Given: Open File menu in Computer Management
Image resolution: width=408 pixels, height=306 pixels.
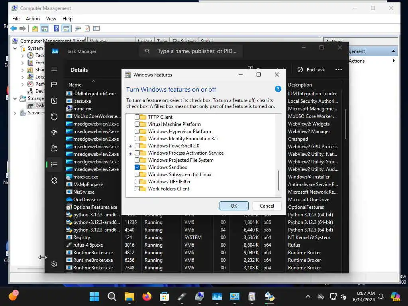Looking at the screenshot, I should click(x=16, y=19).
